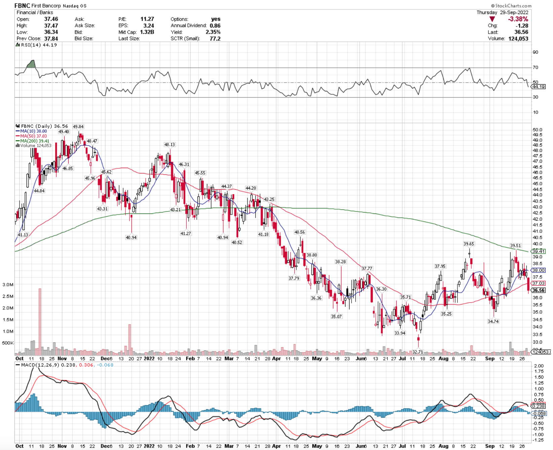The height and width of the screenshot is (450, 553).
Task: Click the 48.13 January high annotation
Action: pos(170,144)
